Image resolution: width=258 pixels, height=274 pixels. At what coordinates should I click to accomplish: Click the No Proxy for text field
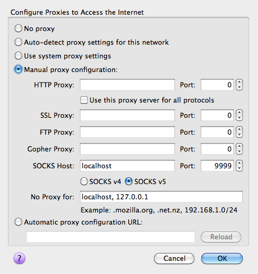161,197
